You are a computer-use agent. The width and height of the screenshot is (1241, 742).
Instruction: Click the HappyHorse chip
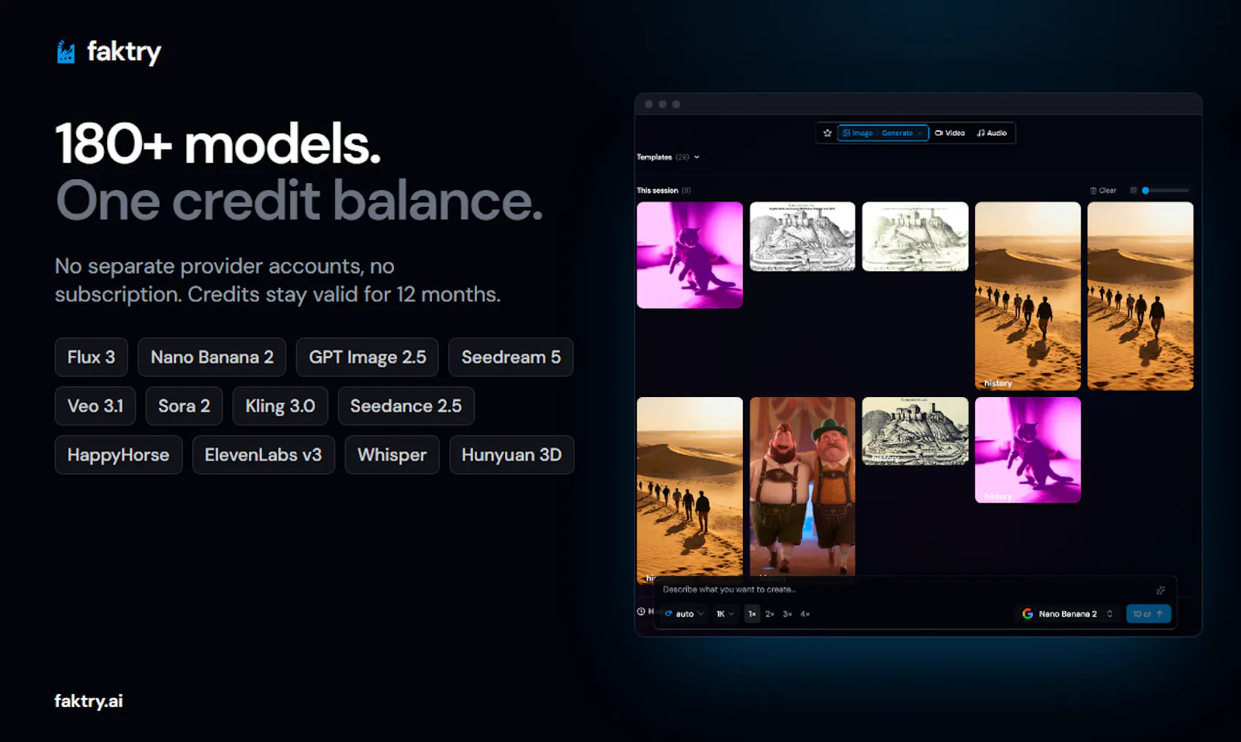pos(118,455)
